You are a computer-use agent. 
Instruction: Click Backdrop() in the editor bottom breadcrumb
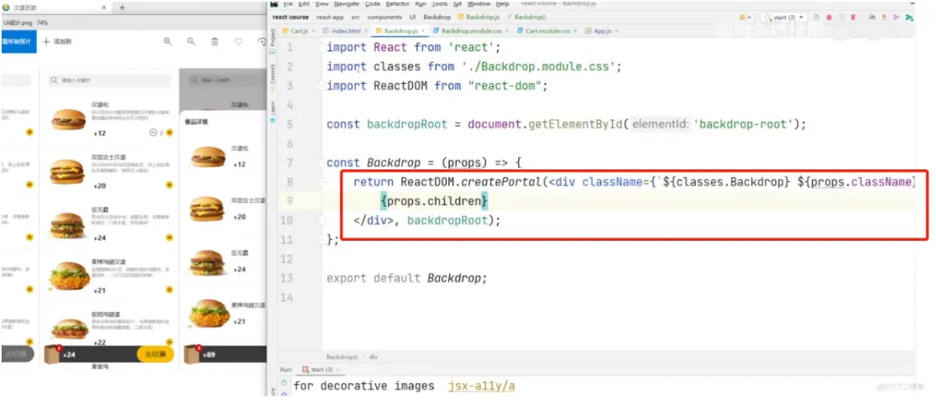(342, 356)
